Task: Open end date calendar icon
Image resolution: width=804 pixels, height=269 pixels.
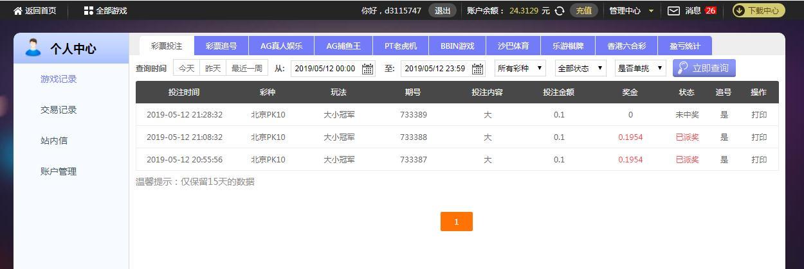Action: pyautogui.click(x=477, y=69)
